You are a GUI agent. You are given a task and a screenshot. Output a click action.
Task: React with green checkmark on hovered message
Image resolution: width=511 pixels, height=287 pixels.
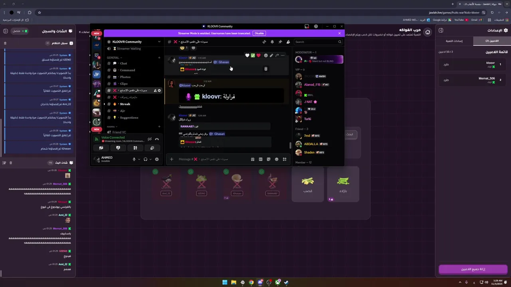tap(253, 55)
